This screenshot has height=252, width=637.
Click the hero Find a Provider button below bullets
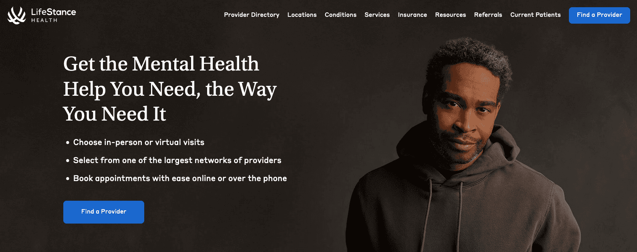pos(104,212)
